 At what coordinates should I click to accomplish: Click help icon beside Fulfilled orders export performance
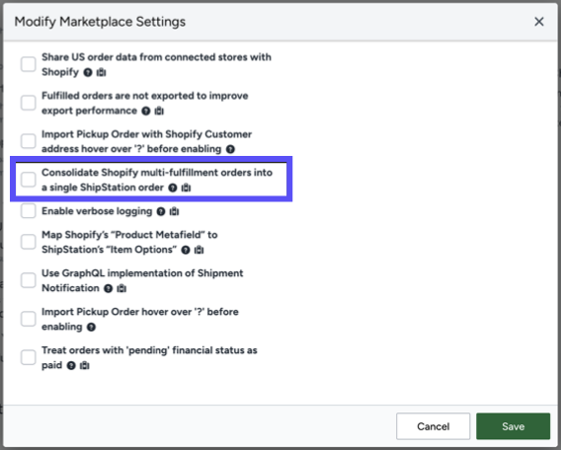point(145,111)
